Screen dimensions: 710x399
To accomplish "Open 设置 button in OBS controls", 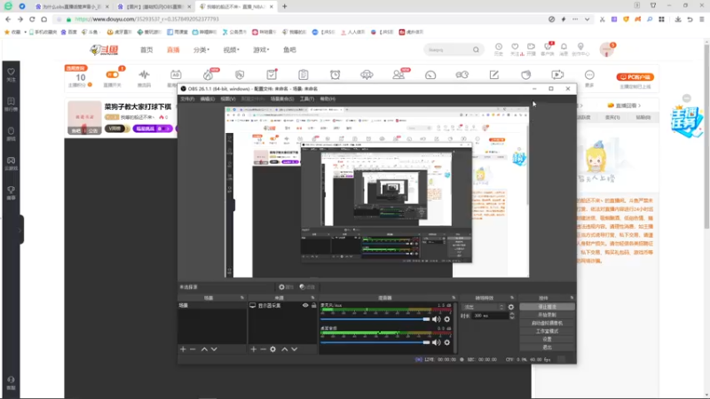I will tap(547, 340).
